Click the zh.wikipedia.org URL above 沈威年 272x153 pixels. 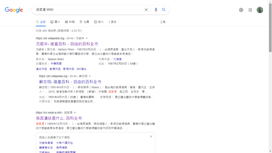[50, 38]
